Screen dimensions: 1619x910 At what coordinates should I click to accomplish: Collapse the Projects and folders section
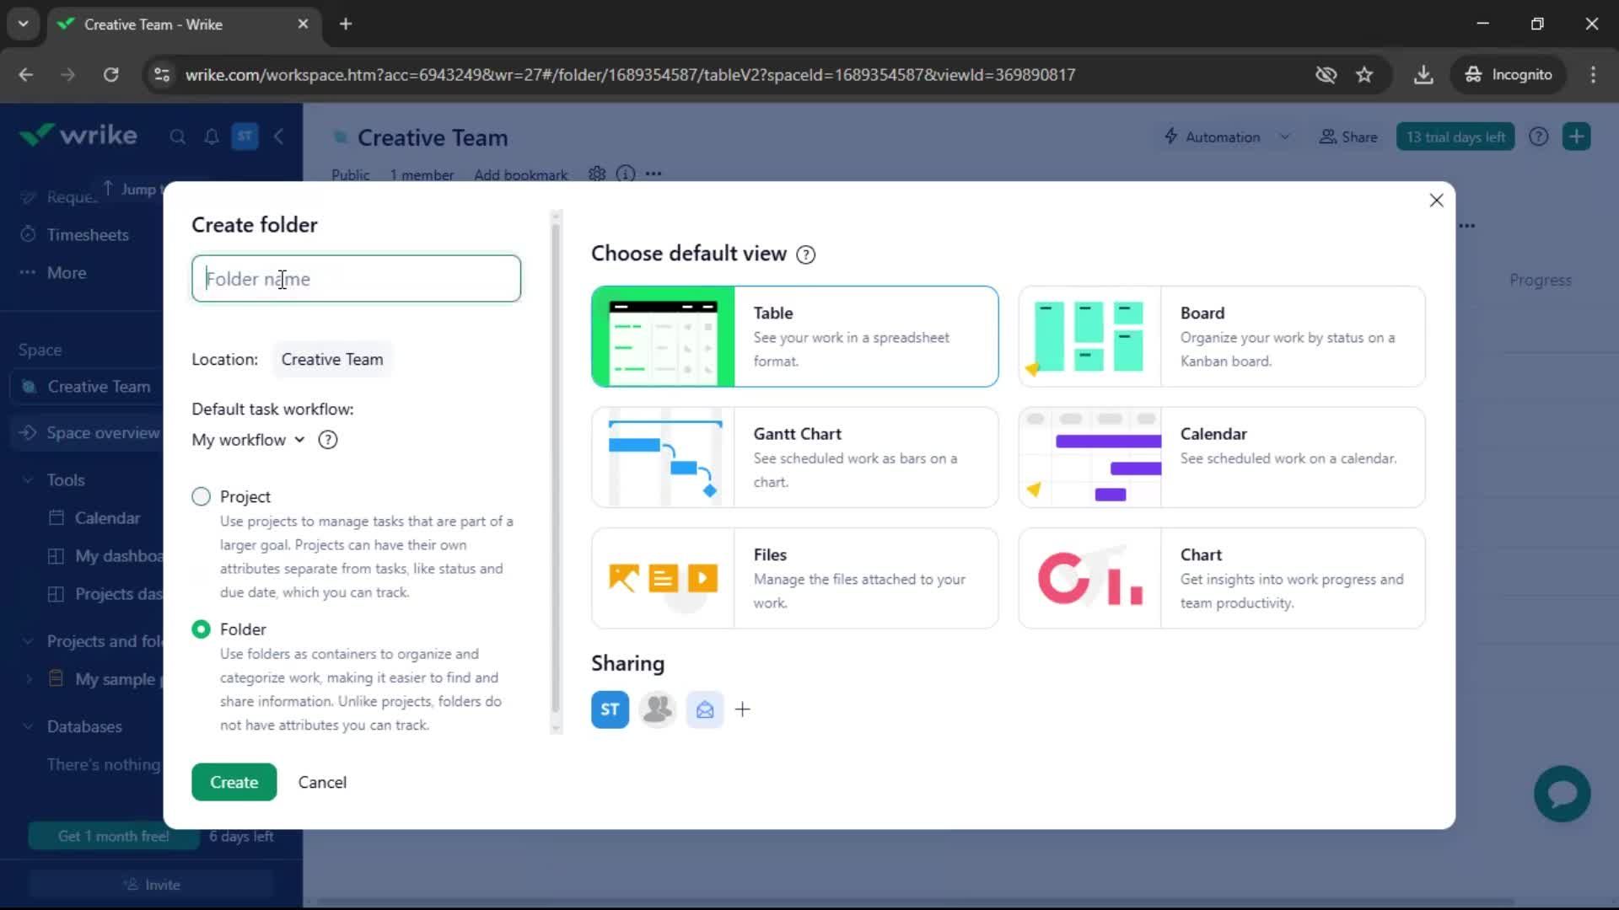pyautogui.click(x=28, y=641)
